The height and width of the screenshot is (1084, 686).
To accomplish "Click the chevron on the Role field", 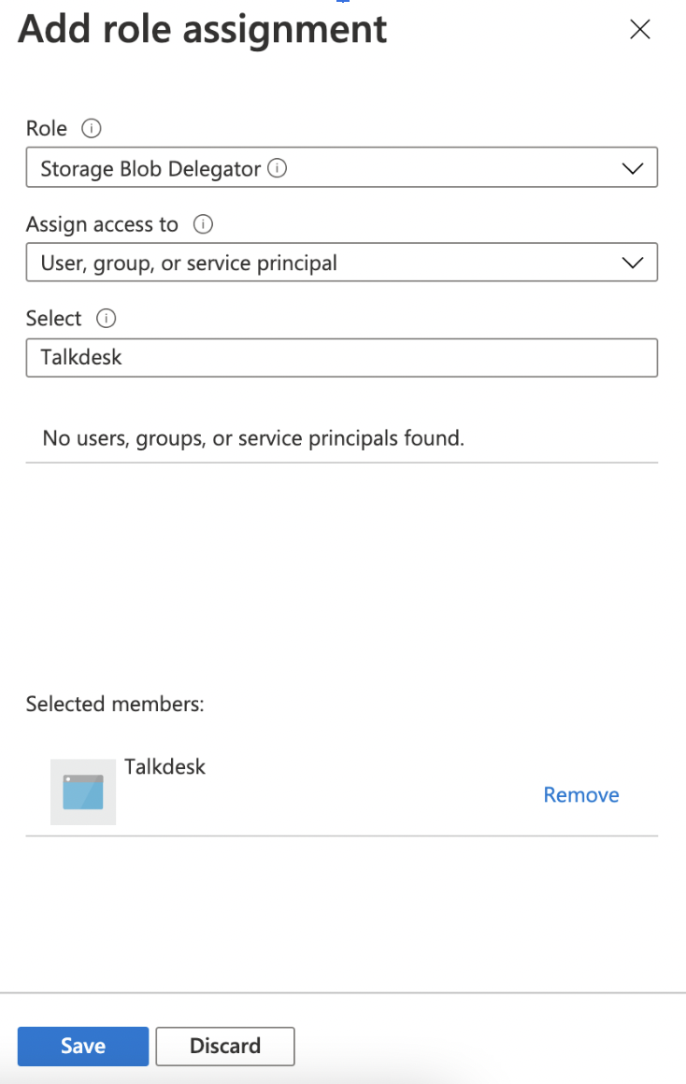I will pos(632,167).
